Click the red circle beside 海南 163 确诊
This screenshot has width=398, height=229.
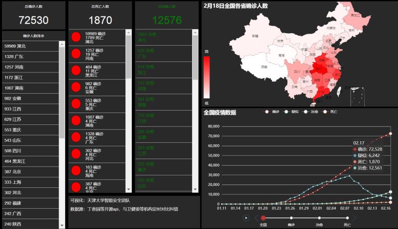pos(76,171)
